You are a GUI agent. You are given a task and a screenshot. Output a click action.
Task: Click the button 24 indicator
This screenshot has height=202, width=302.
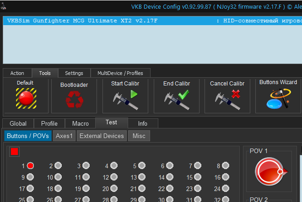tap(226, 189)
